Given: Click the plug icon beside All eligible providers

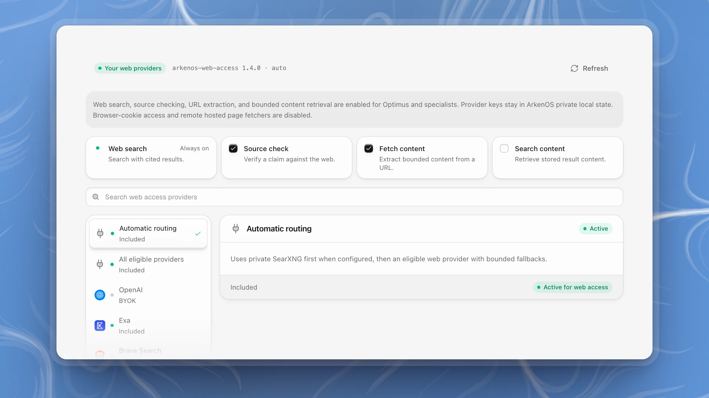Looking at the screenshot, I should 100,264.
